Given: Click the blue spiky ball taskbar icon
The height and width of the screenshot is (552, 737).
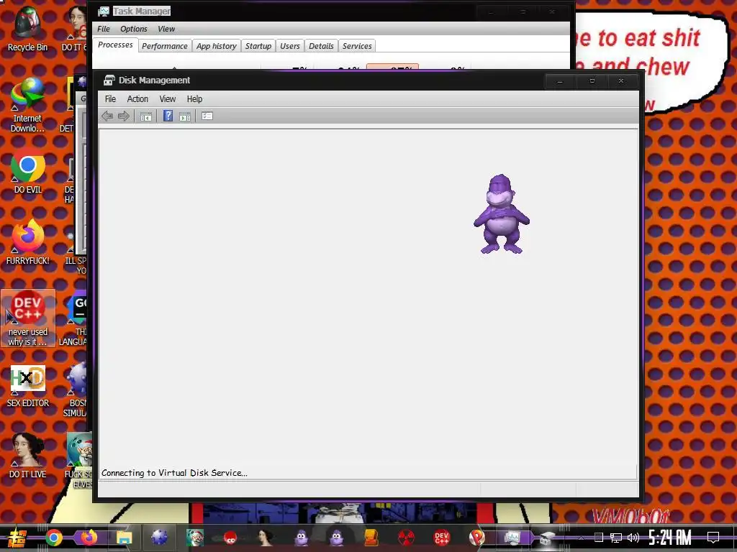Looking at the screenshot, I should coord(159,538).
